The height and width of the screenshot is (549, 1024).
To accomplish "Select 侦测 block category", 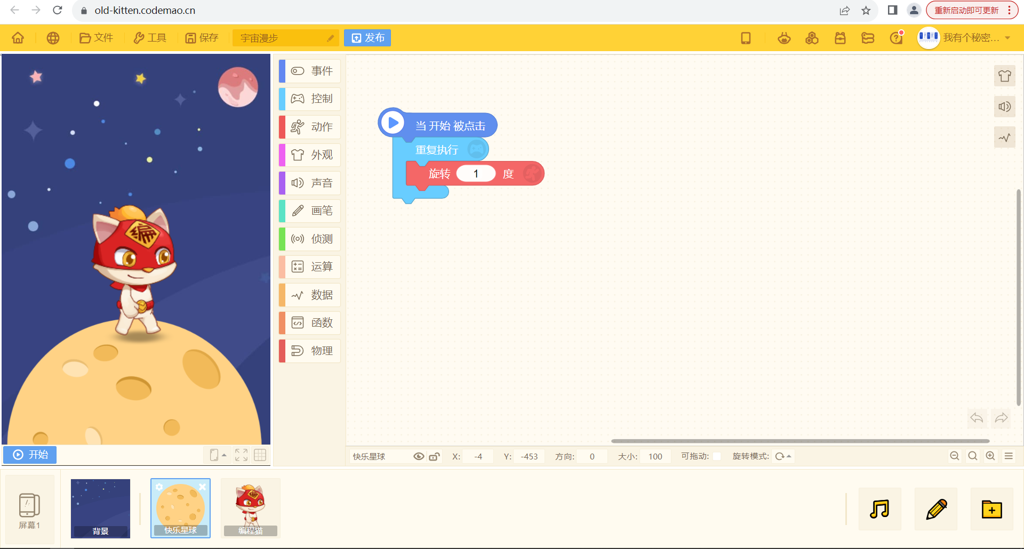I will tap(309, 239).
